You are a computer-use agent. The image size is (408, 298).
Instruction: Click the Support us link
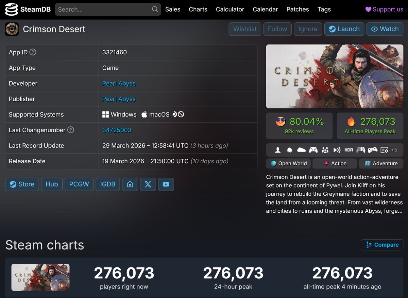tap(384, 10)
